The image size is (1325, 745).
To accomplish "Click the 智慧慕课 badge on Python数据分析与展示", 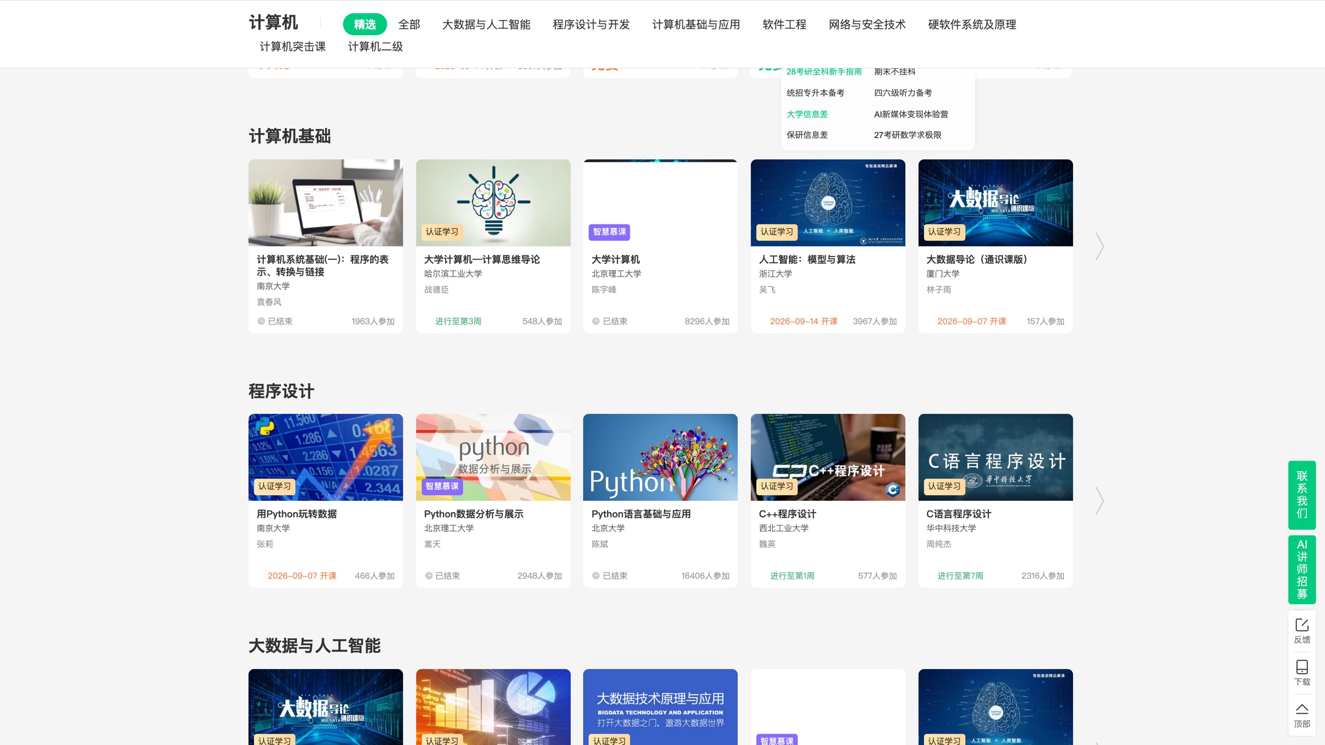I will pos(441,486).
